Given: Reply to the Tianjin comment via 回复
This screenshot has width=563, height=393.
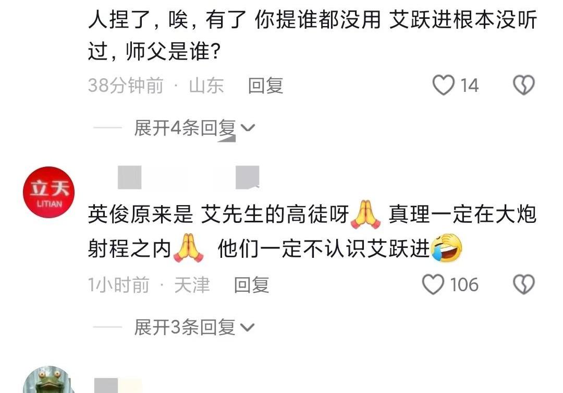Looking at the screenshot, I should point(252,285).
